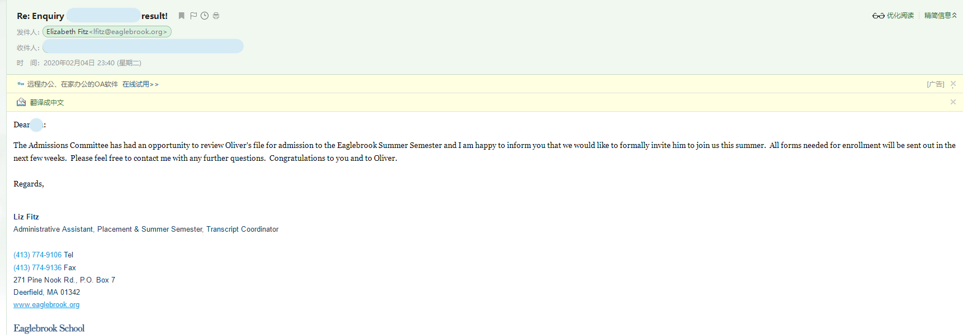Screen dimensions: 963x335
Task: Click the fax number (413) 774-9136
Action: coord(37,267)
